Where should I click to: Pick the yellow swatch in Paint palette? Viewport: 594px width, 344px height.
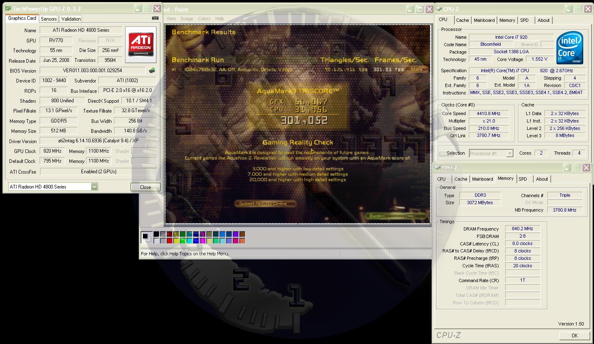176,241
